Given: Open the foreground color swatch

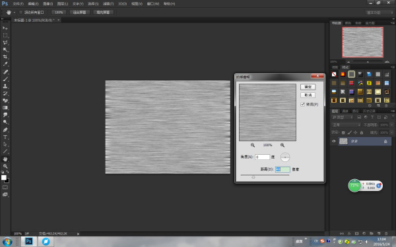Looking at the screenshot, I should tap(4, 177).
